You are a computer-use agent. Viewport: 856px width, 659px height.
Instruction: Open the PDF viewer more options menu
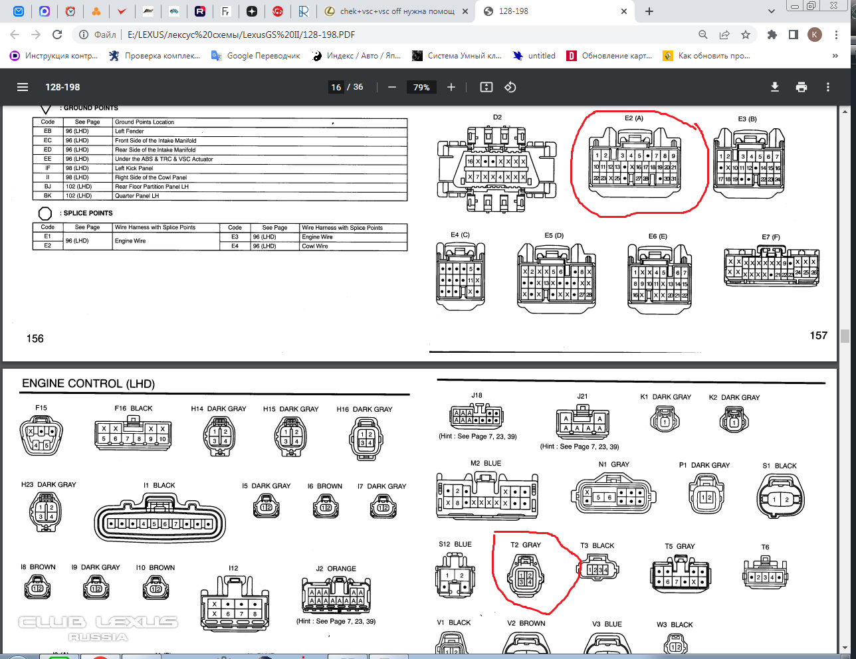tap(828, 87)
